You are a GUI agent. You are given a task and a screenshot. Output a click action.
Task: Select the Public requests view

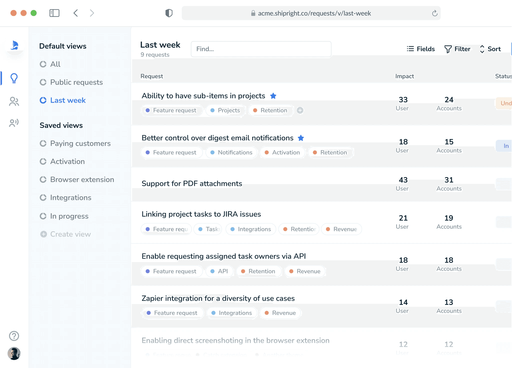coord(76,82)
